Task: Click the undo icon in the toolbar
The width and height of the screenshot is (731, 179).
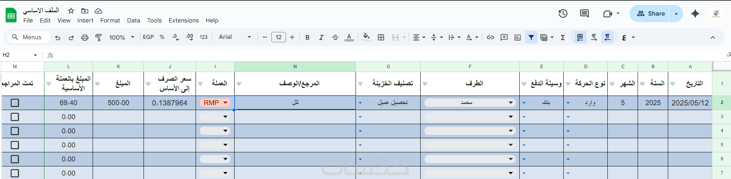Action: pyautogui.click(x=58, y=37)
